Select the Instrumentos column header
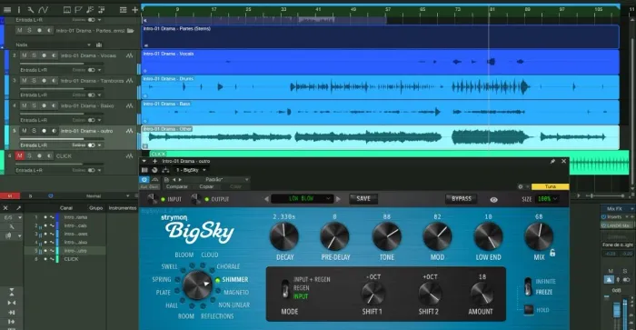Screen dimensions: 636x330 click(x=123, y=208)
